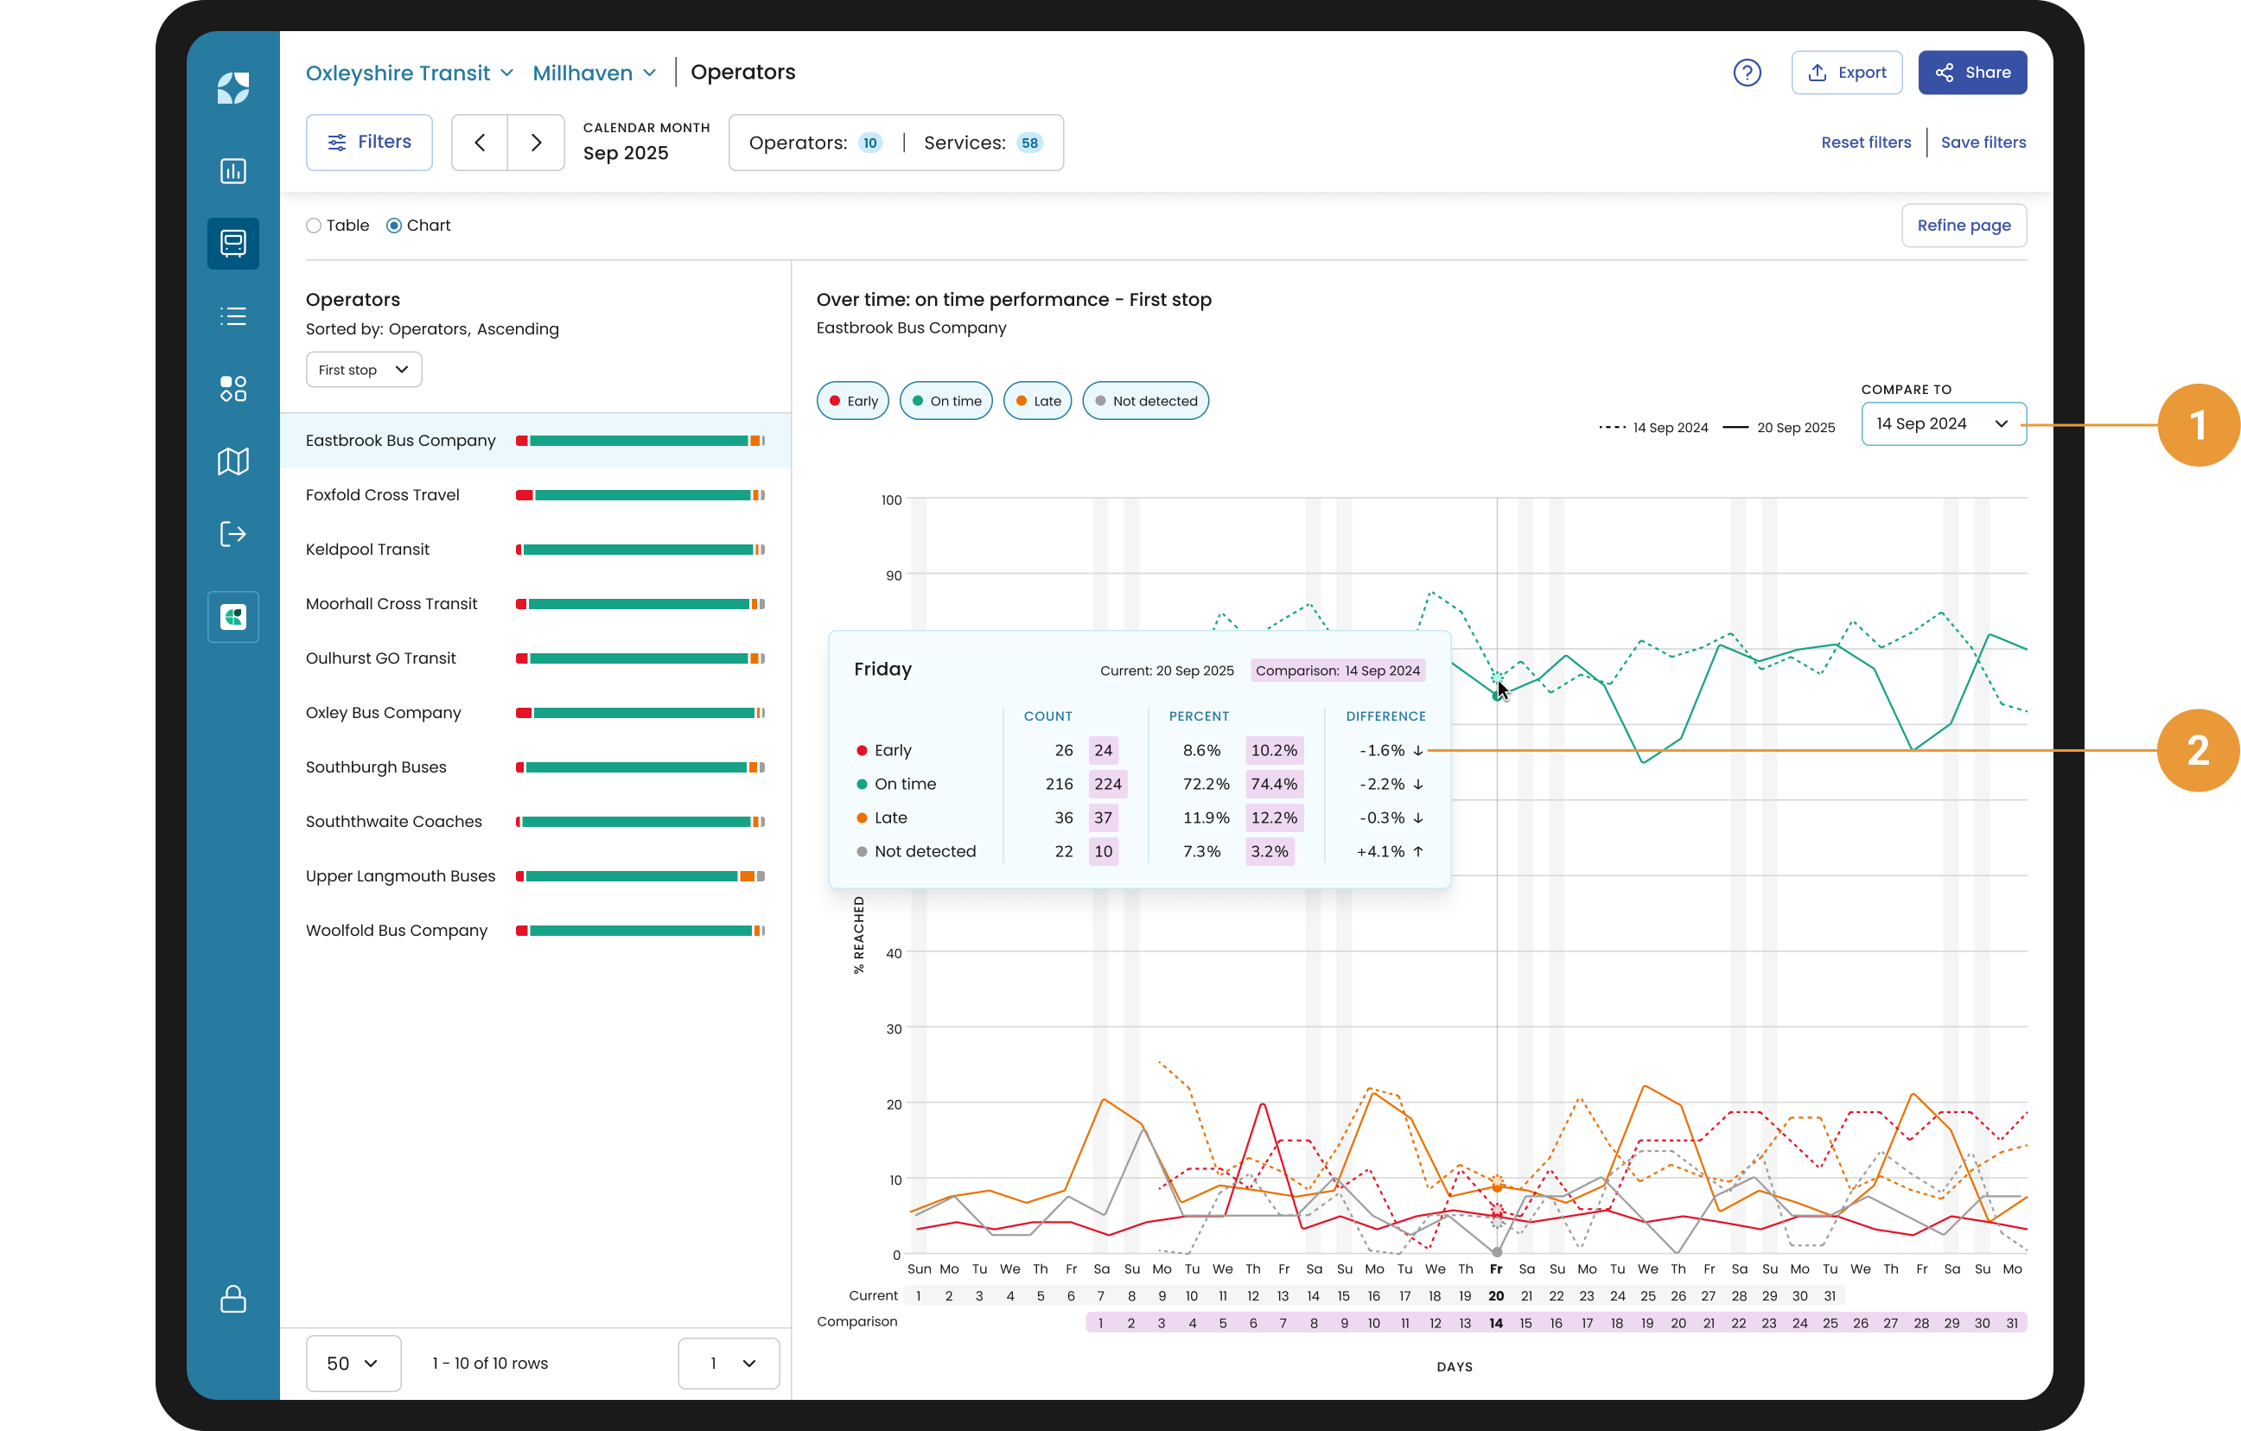Click the Reset filters link
Screen dimensions: 2241x1431
click(1865, 143)
